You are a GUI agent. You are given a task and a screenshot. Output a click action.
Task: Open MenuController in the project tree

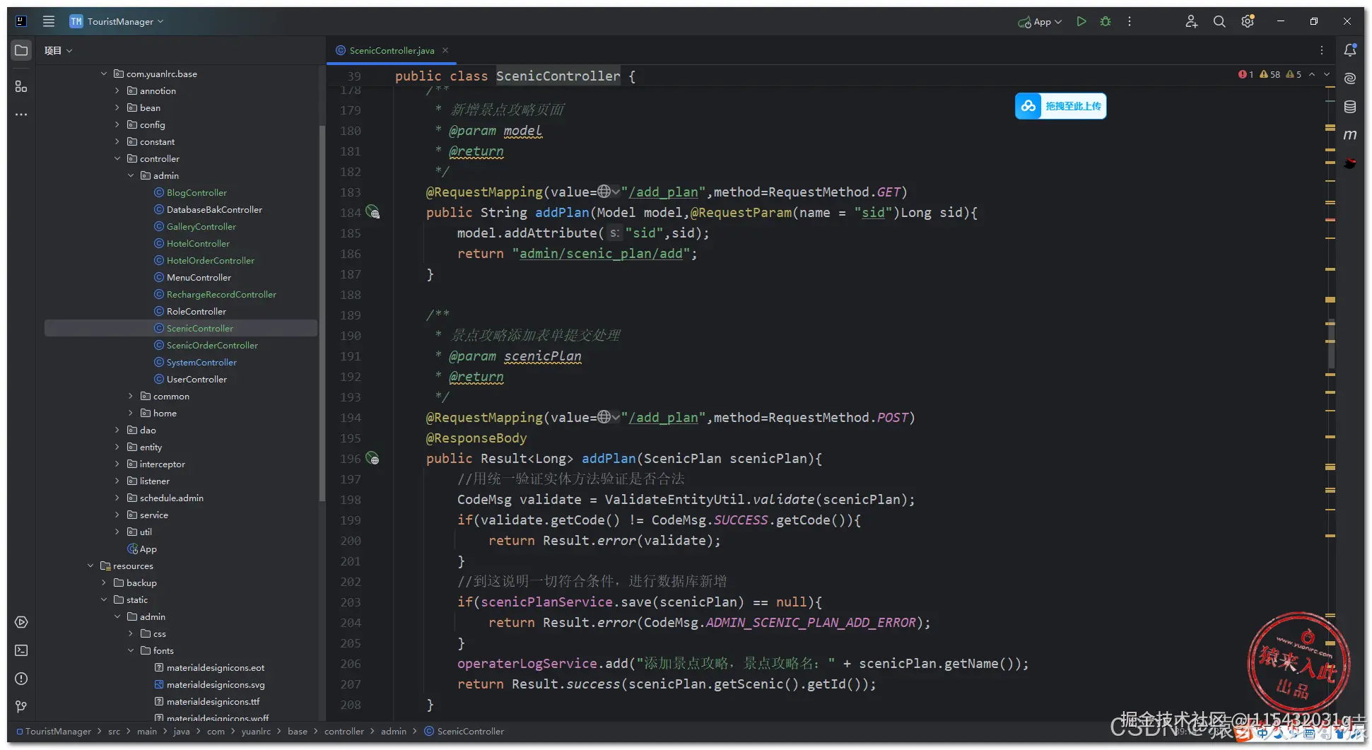(199, 277)
